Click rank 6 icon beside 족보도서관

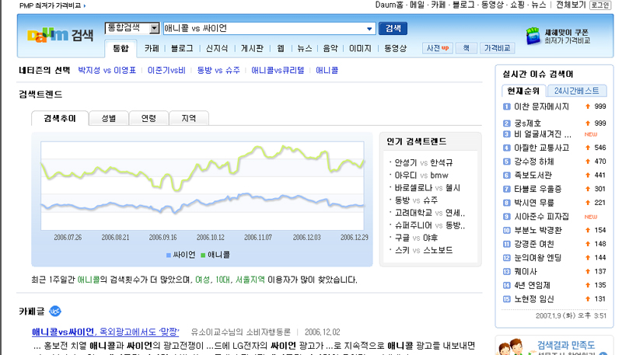(507, 175)
